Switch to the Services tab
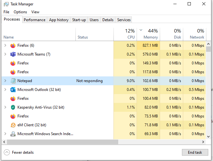Image resolution: width=213 pixels, height=161 pixels. click(x=124, y=20)
